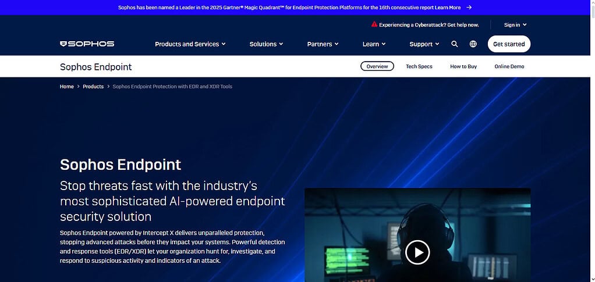Switch to the How to Buy tab

click(463, 66)
